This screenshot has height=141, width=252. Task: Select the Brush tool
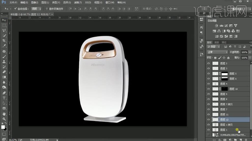click(x=4, y=56)
